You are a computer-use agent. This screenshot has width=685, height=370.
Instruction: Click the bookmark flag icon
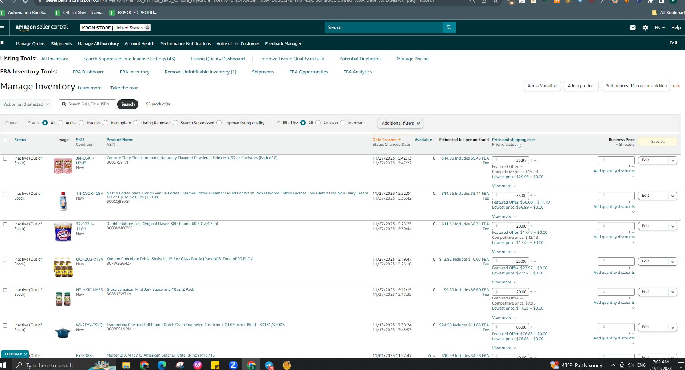tap(2, 43)
